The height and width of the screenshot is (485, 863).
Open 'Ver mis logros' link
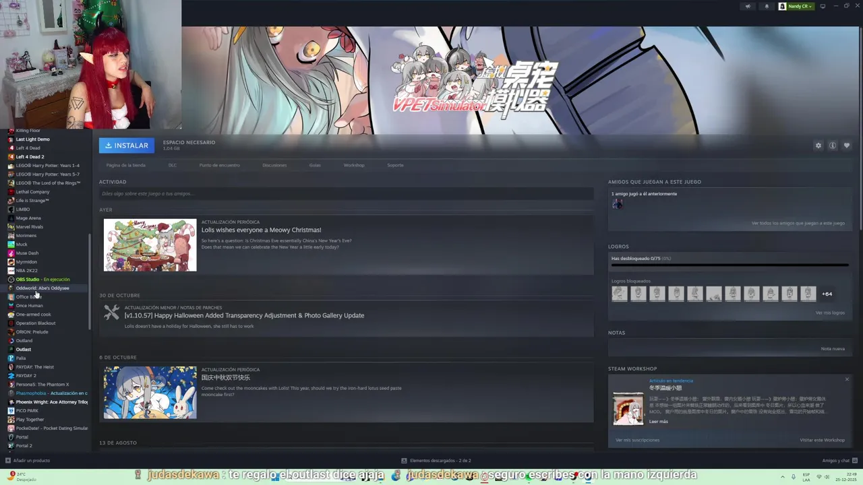830,313
